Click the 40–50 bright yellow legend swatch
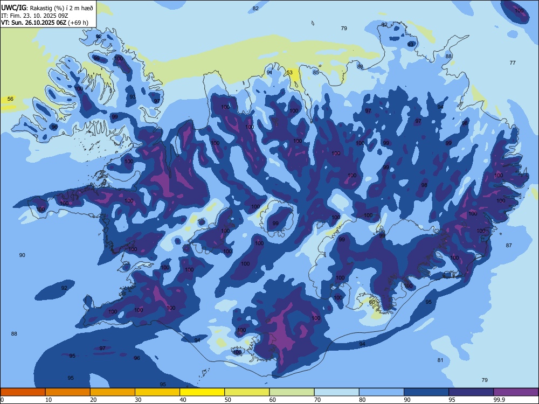 pyautogui.click(x=202, y=392)
